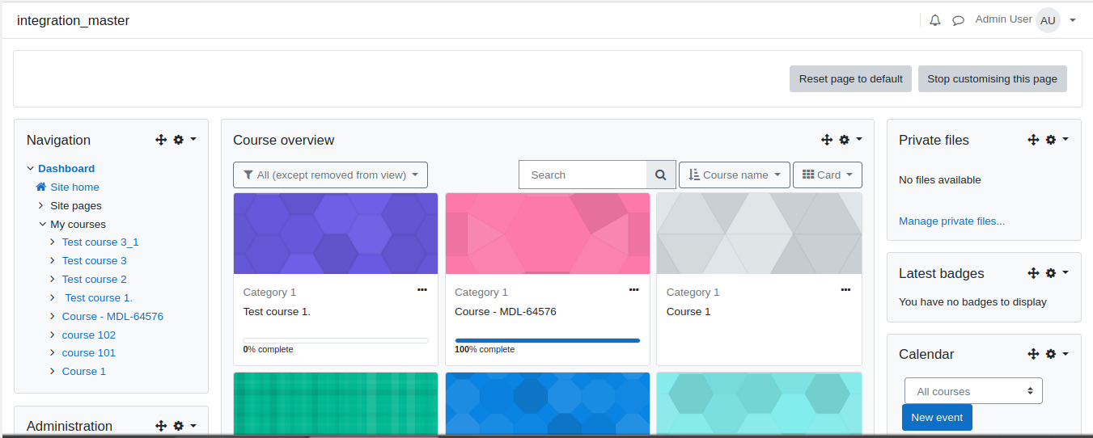Open the notifications bell icon
The width and height of the screenshot is (1093, 438).
click(935, 20)
